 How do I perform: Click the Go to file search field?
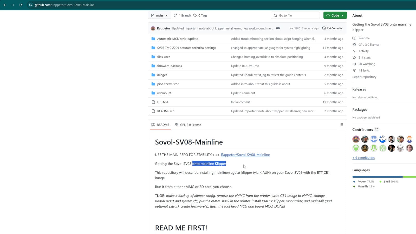tap(295, 15)
